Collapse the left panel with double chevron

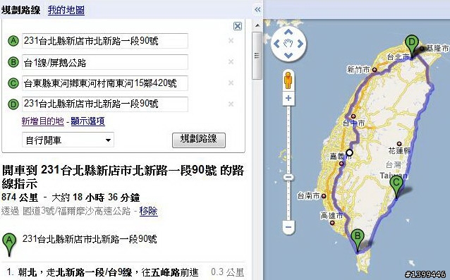click(x=257, y=9)
